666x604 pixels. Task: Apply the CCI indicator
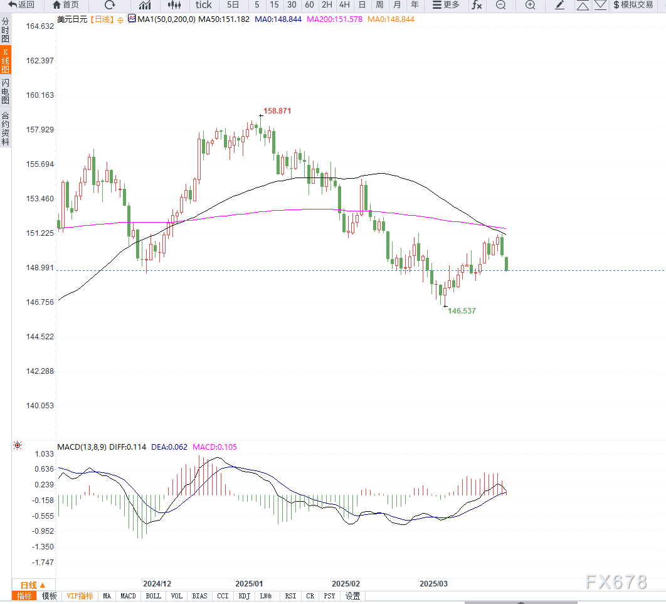[223, 596]
